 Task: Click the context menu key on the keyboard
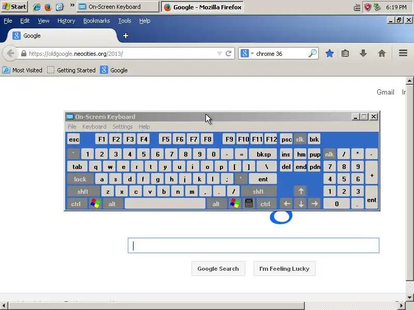pos(249,204)
